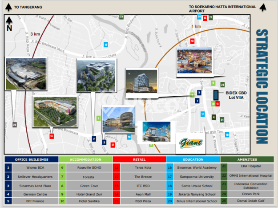Click the 'Hotel Santika' legend entry

click(89, 201)
